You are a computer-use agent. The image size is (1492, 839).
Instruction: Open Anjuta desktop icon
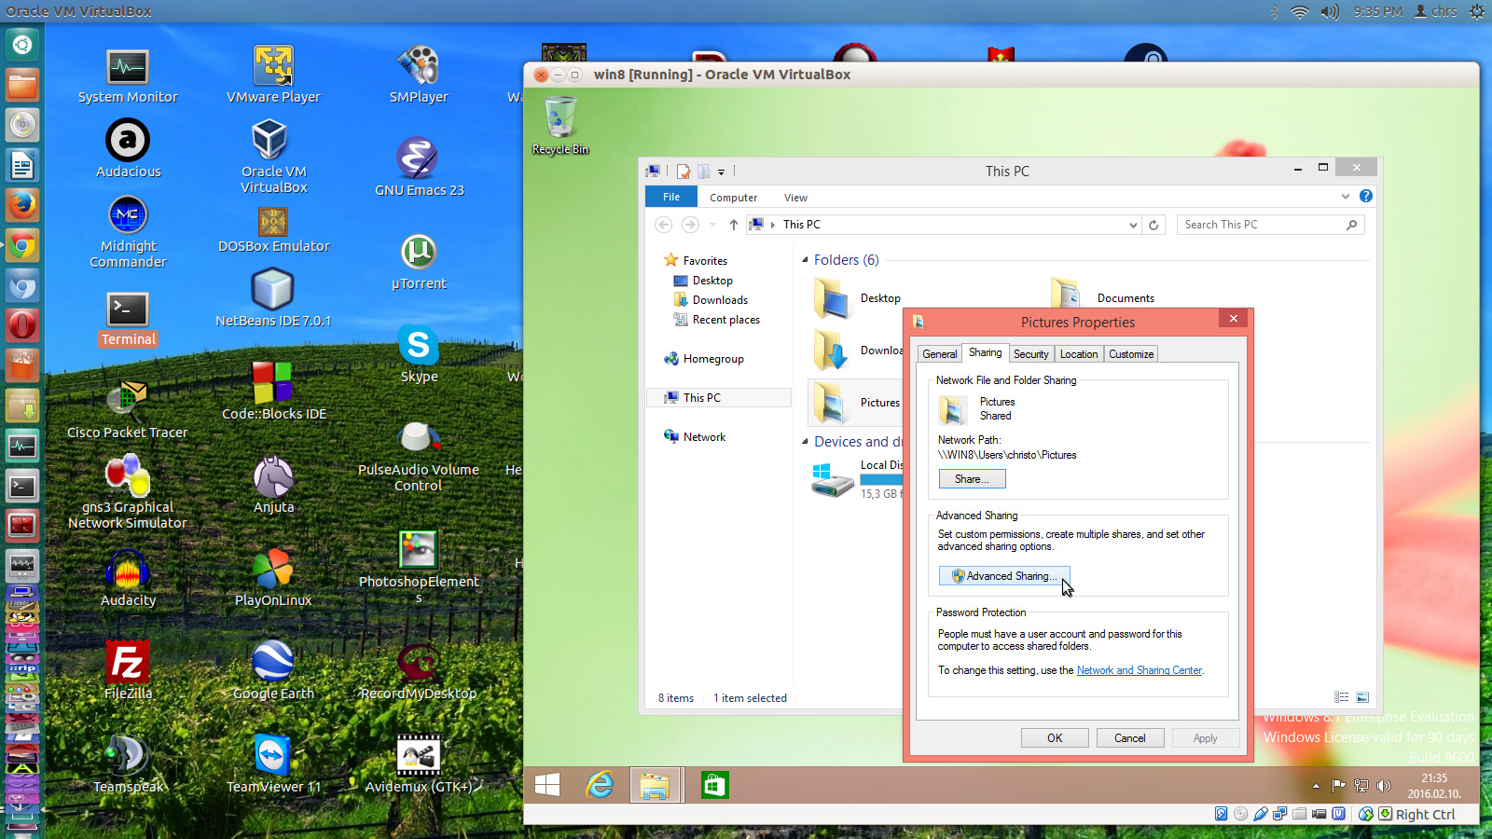pyautogui.click(x=273, y=476)
